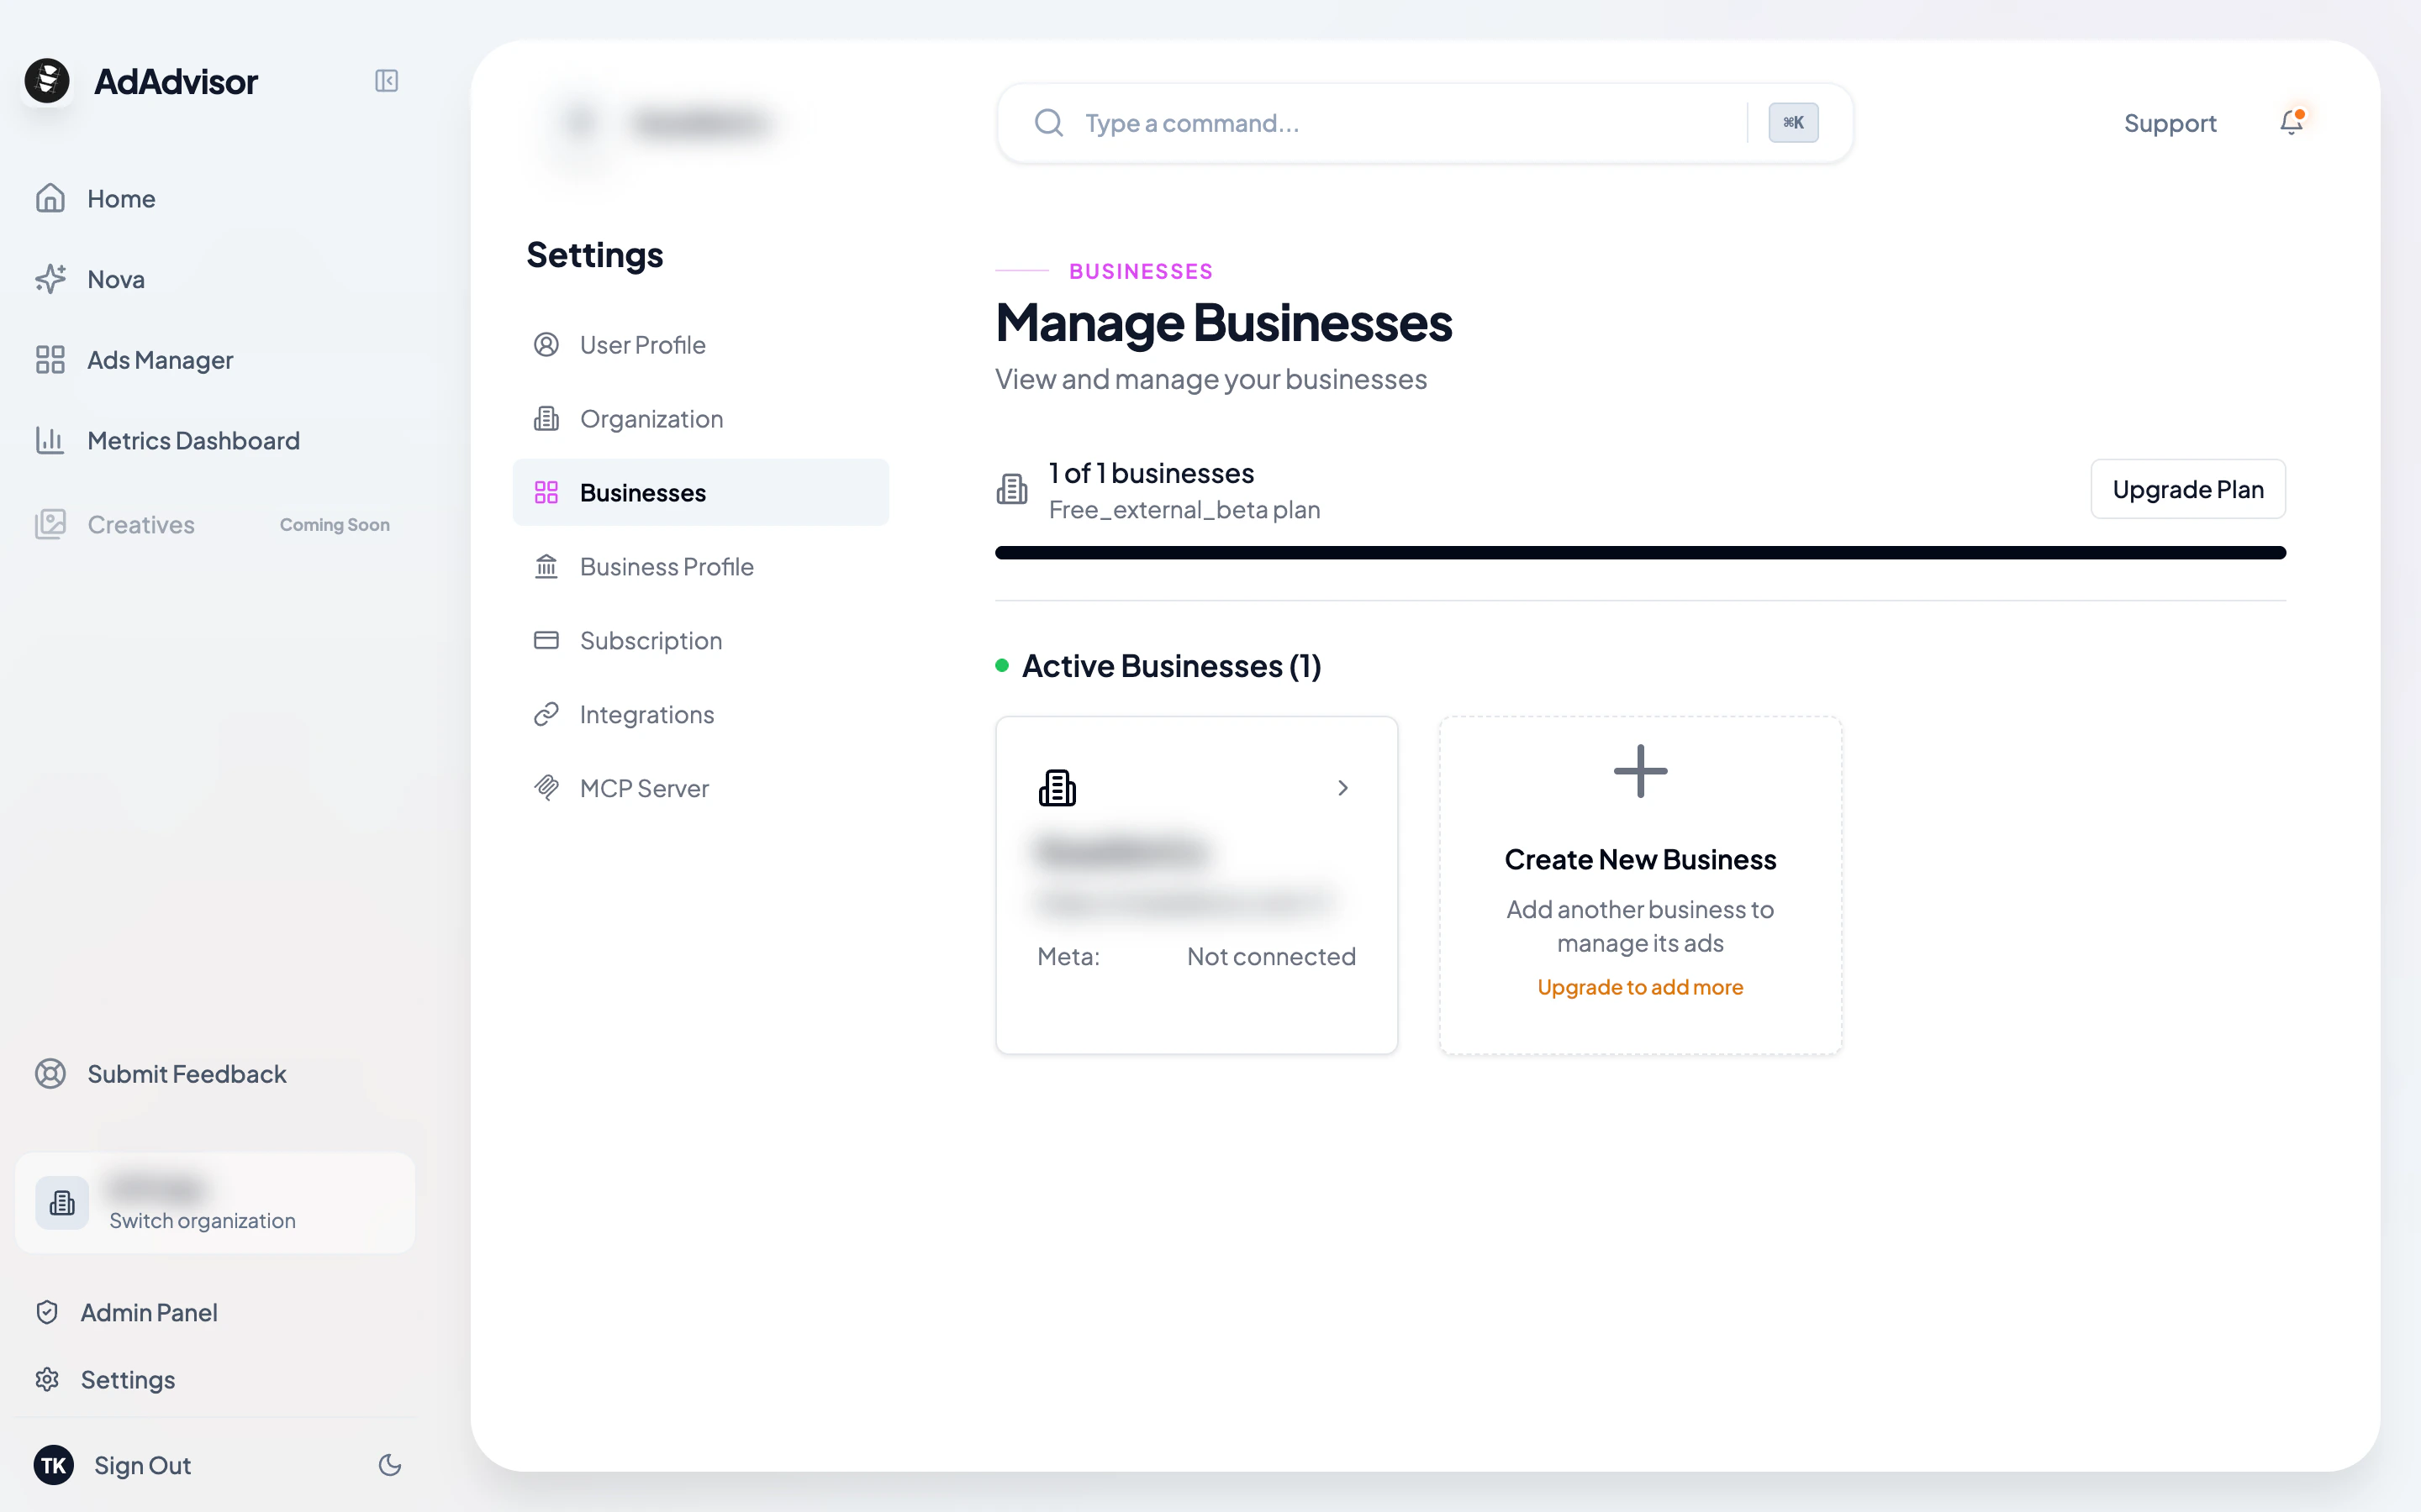Open the Switch organization selector

pos(214,1201)
